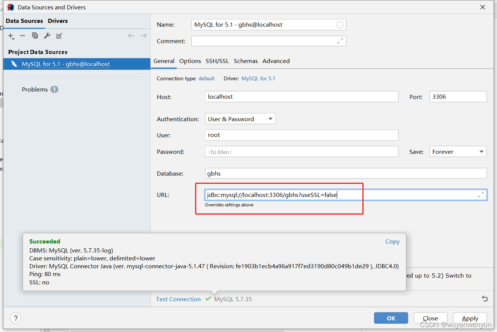Open the Problems item

point(35,89)
